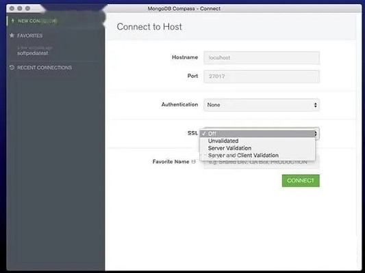Click the Favorite Name info icon
The image size is (365, 273).
pos(193,162)
